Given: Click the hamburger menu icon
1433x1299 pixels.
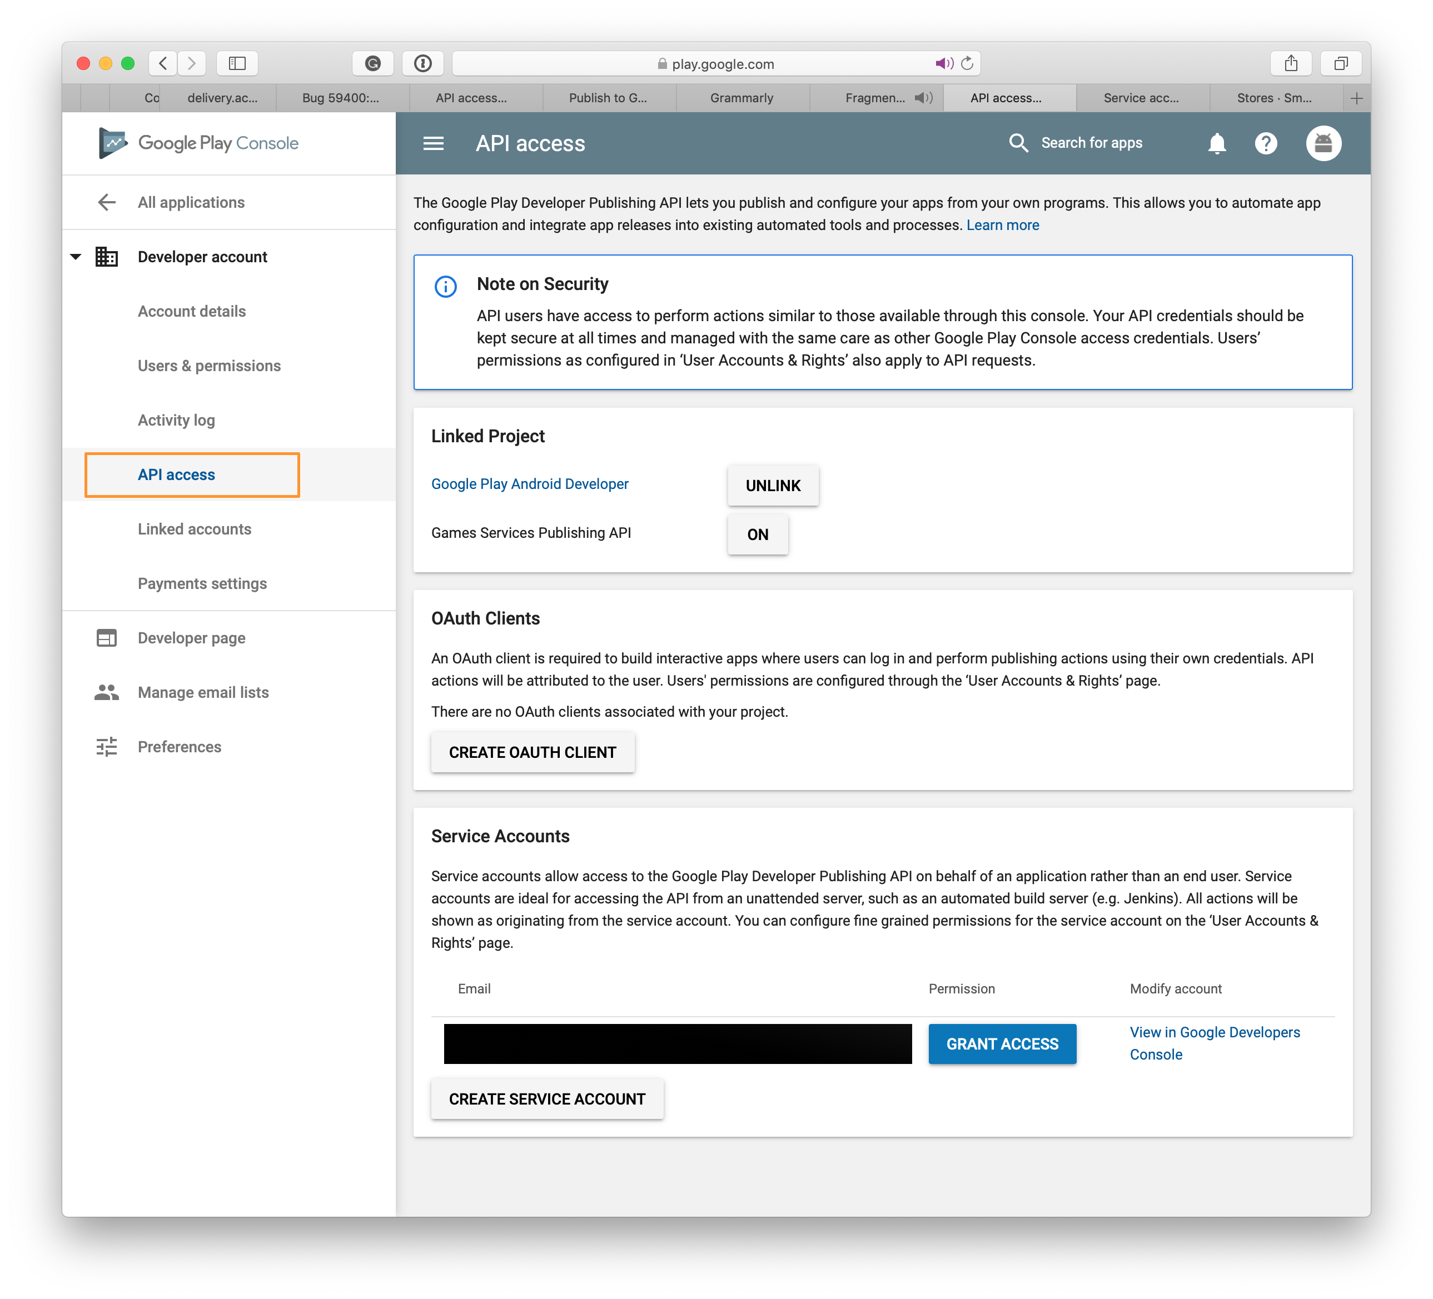Looking at the screenshot, I should 432,142.
